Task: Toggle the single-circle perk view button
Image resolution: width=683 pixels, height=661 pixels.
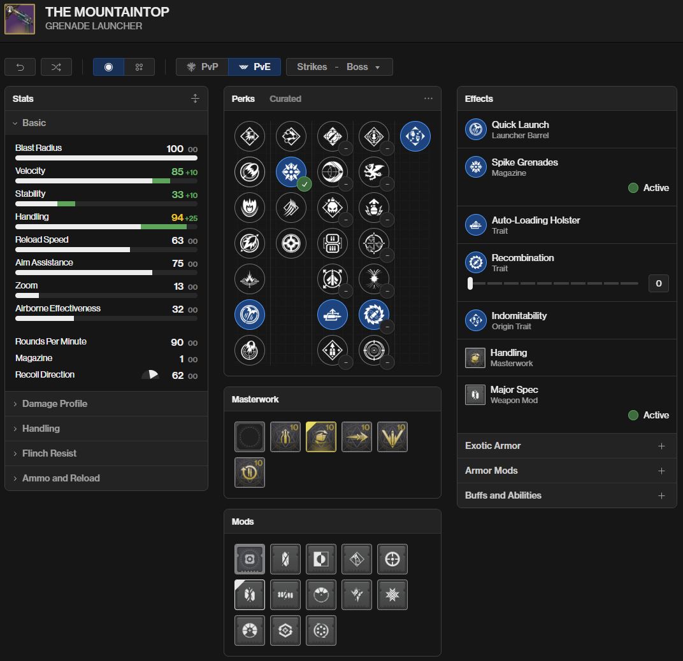Action: tap(108, 67)
